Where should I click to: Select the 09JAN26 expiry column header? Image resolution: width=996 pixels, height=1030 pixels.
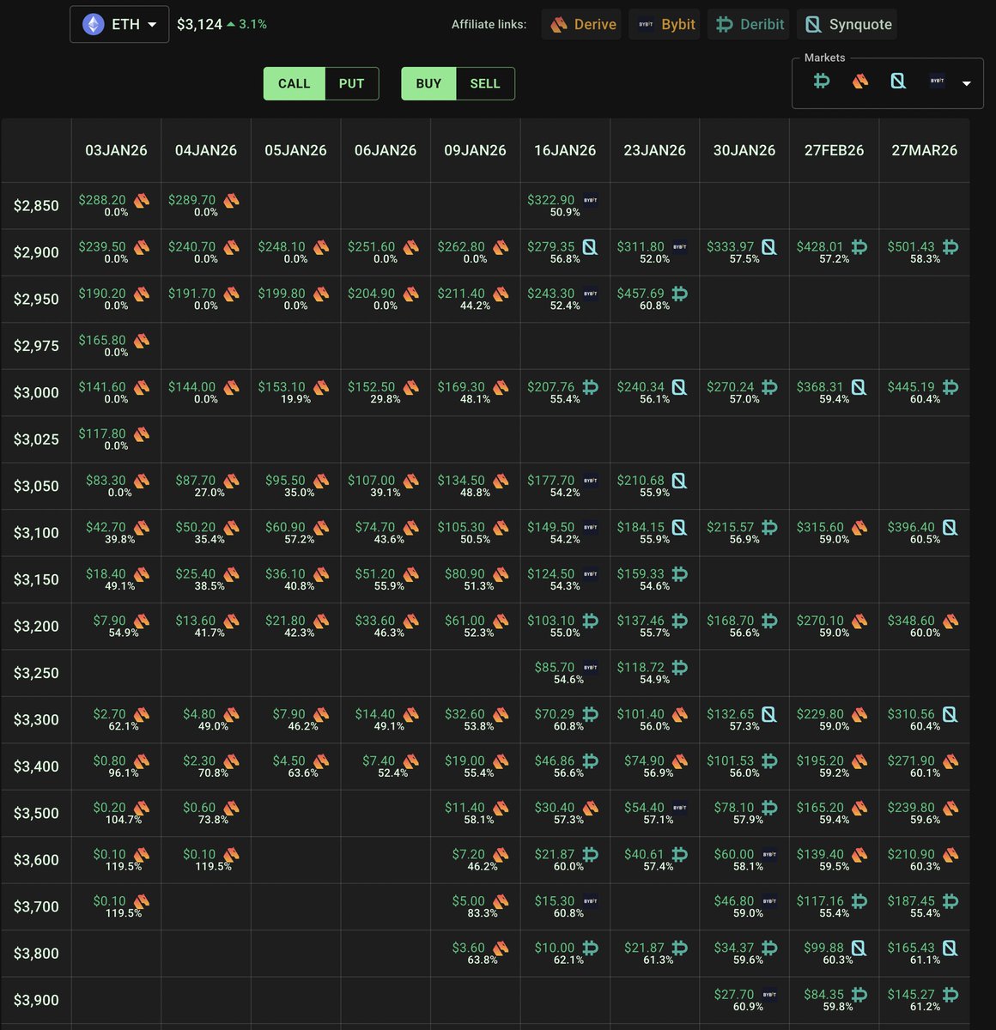point(475,150)
